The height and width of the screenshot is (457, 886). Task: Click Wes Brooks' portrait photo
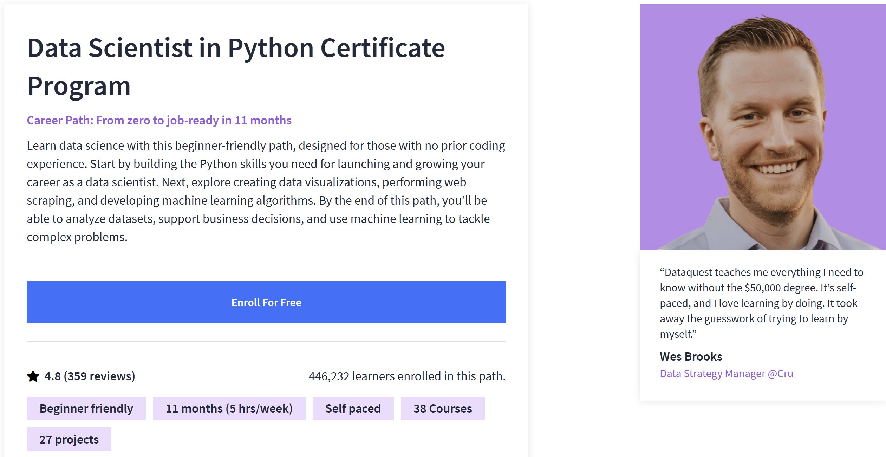(763, 127)
